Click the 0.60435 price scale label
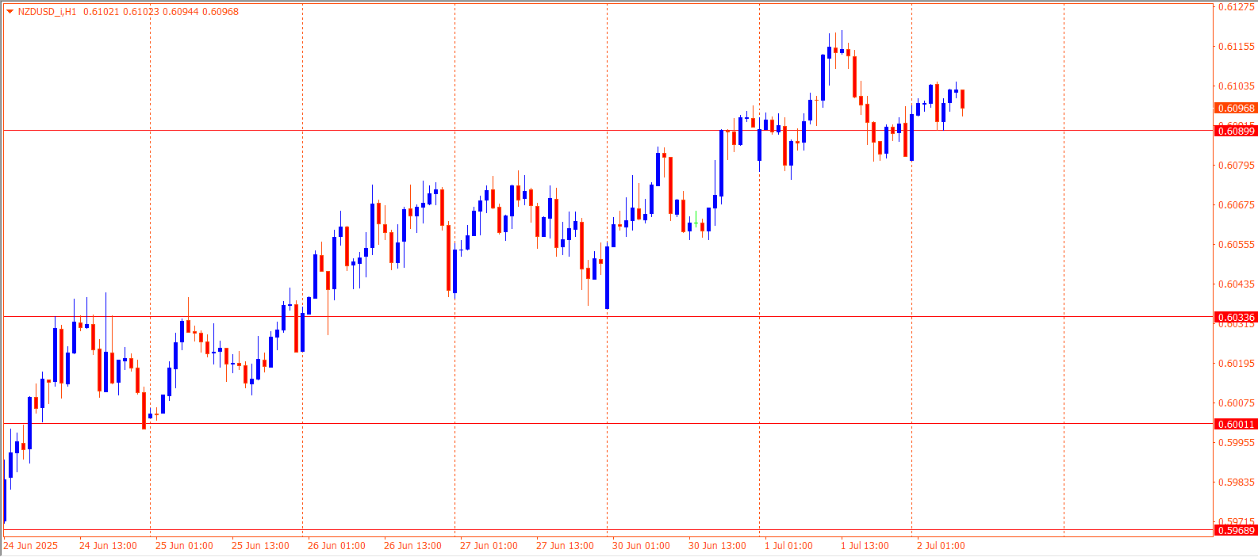 [x=1237, y=284]
